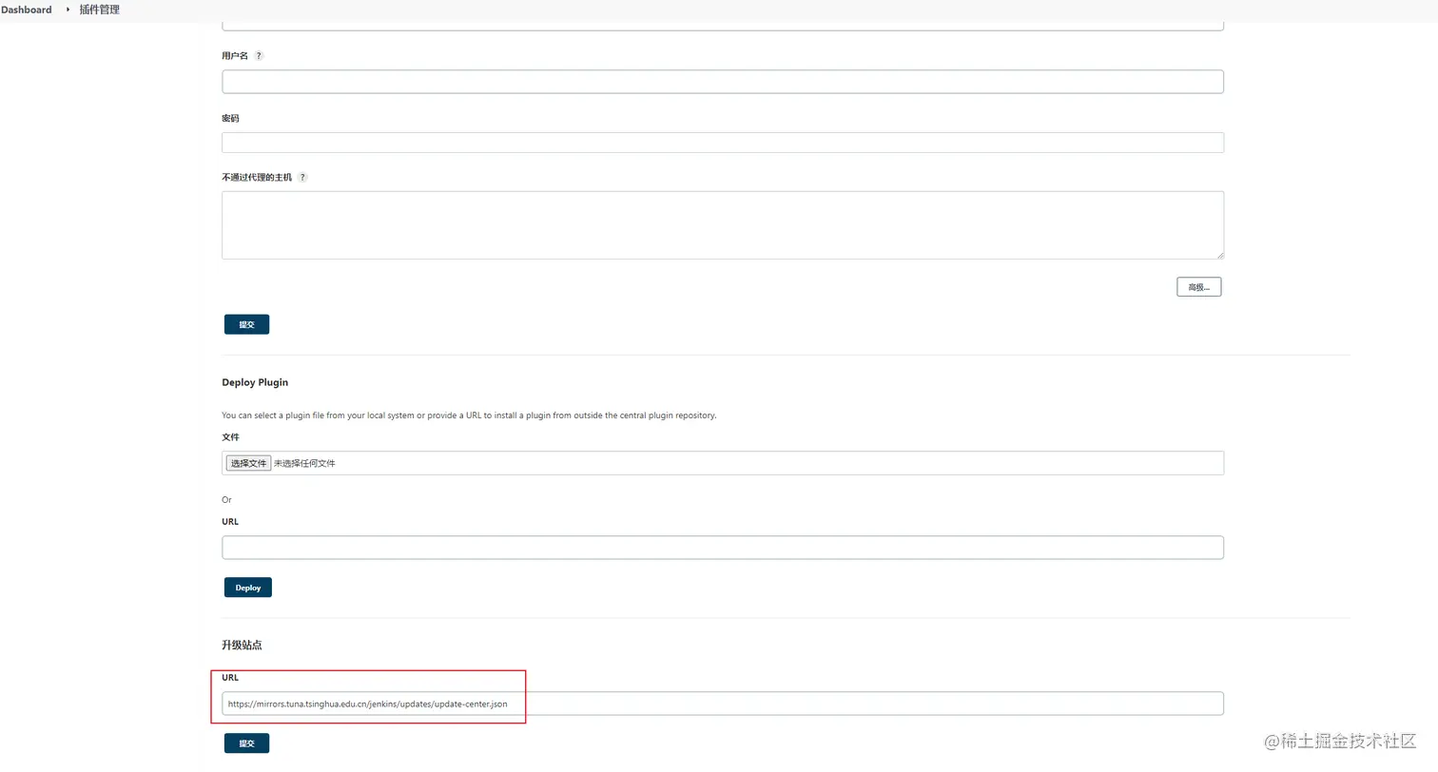
Task: Click the 用户名 label
Action: click(x=235, y=56)
